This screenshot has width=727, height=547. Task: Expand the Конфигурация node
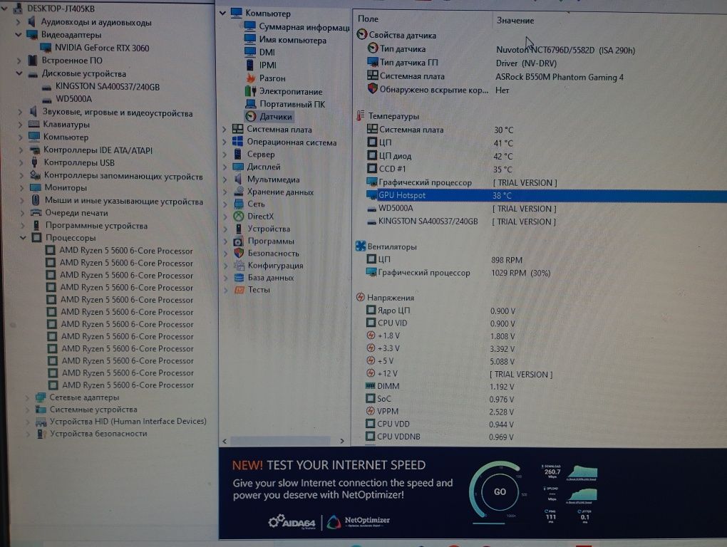point(226,266)
